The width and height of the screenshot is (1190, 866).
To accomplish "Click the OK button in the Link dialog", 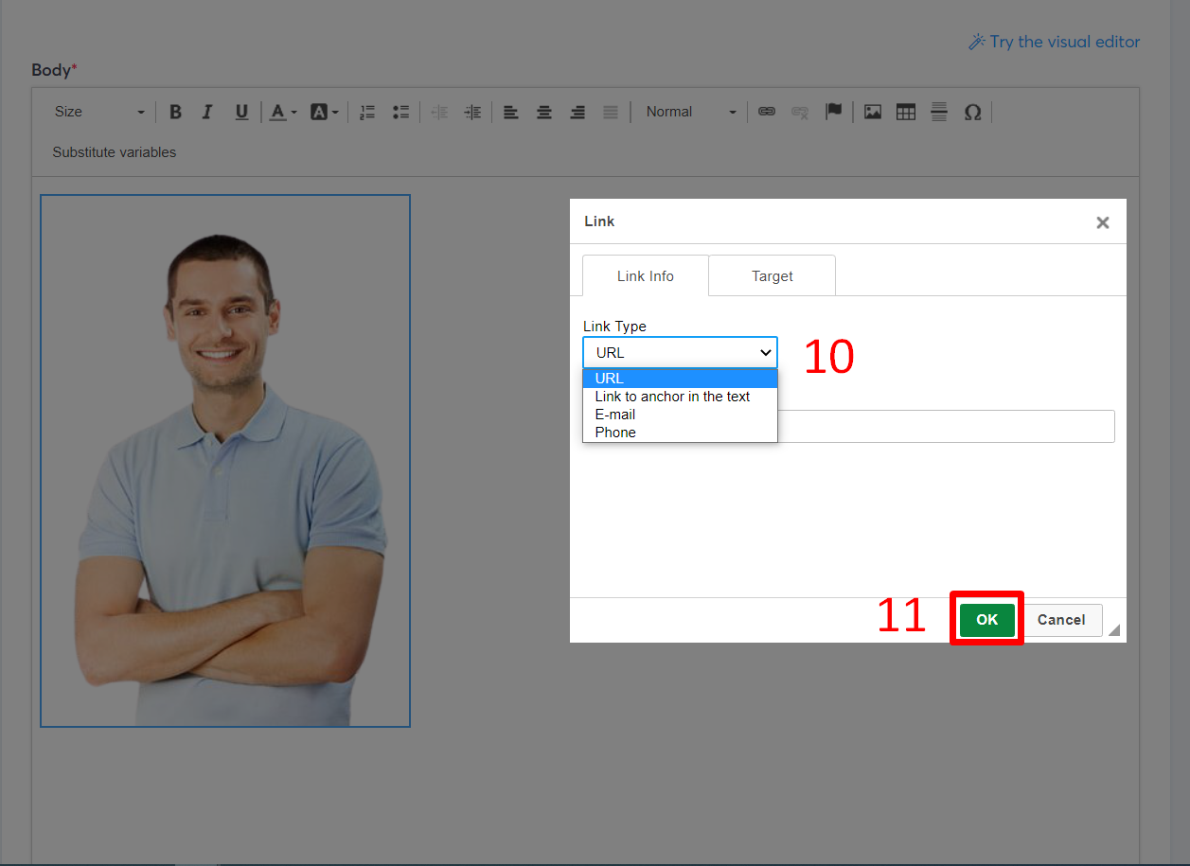I will tap(986, 619).
